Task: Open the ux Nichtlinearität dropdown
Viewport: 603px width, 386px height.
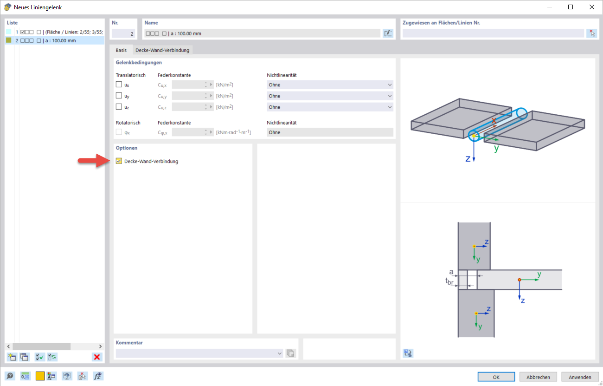Action: pos(330,85)
